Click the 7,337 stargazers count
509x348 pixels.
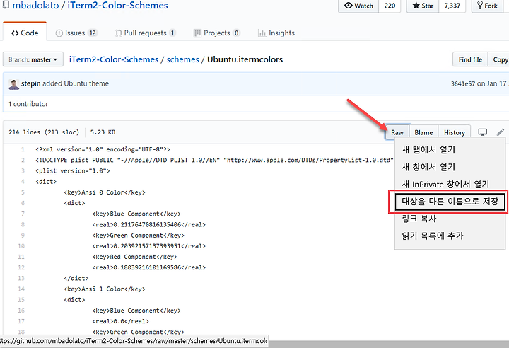(452, 6)
